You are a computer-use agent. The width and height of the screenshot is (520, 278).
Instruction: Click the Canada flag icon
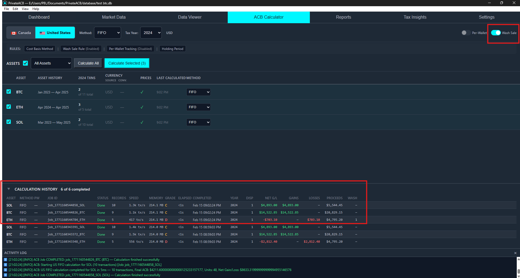14,33
